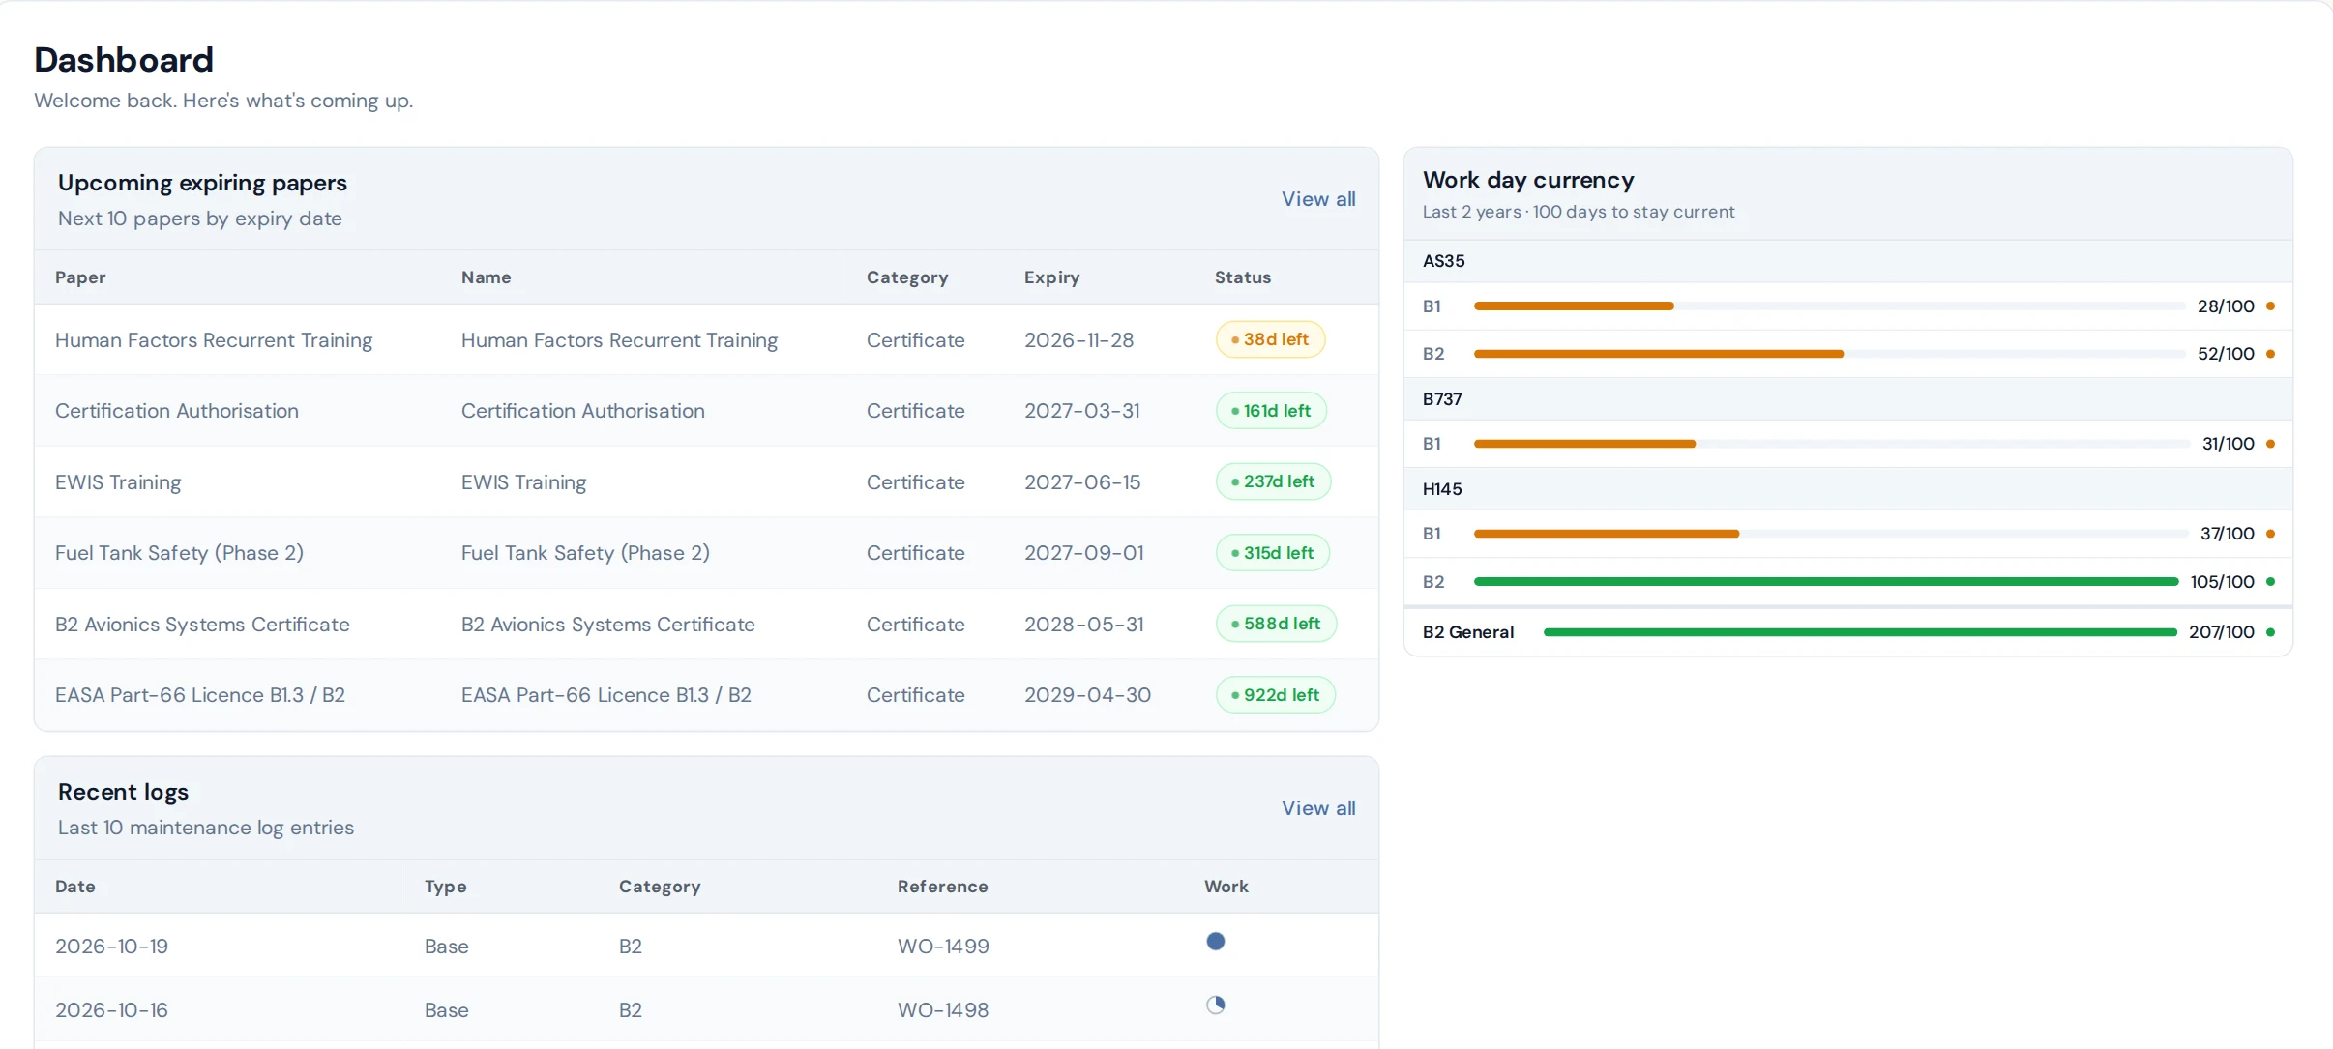Screen dimensions: 2333x1049
Task: Click the 922d left status badge
Action: [1275, 695]
